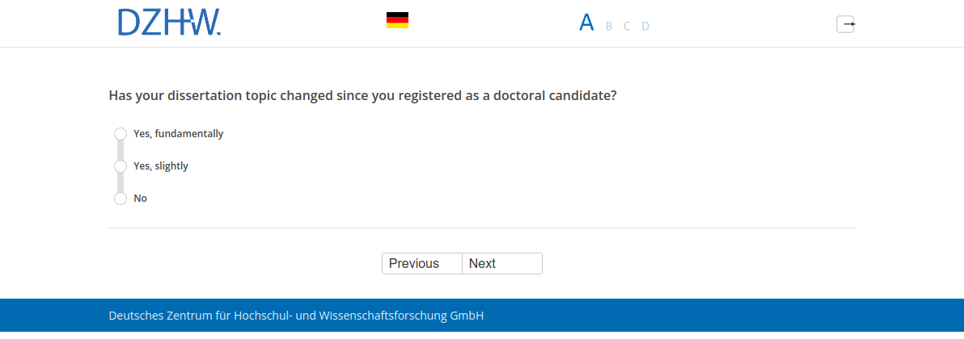Click the 'No' answer label text
The height and width of the screenshot is (339, 964).
coord(141,199)
